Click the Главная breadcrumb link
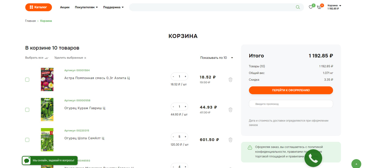 click(30, 21)
